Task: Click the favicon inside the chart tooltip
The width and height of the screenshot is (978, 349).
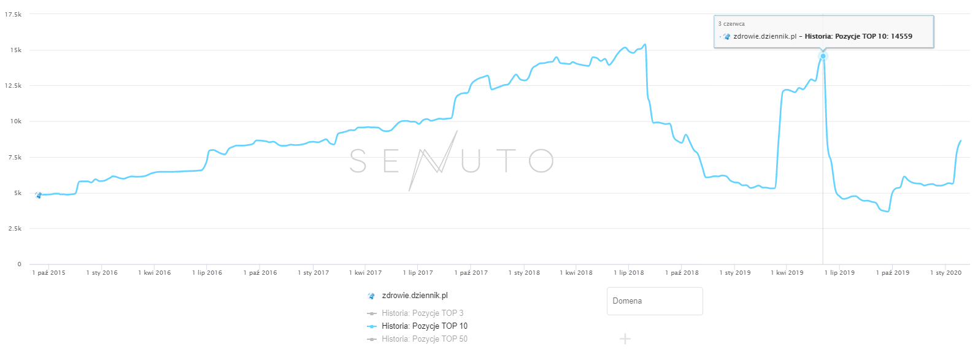Action: click(x=727, y=36)
